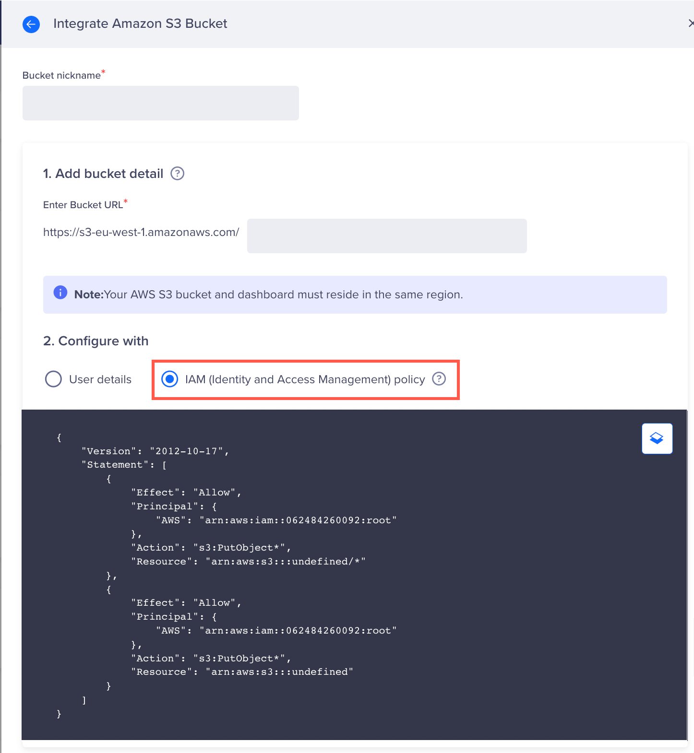This screenshot has height=753, width=694.
Task: Click the help icon beside Add bucket detail
Action: 178,174
